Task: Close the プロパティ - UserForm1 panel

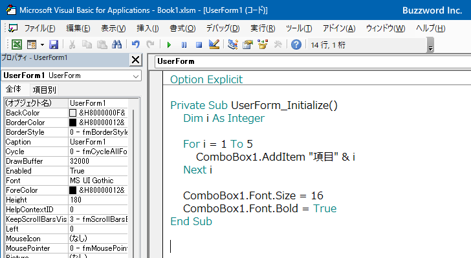Action: pyautogui.click(x=135, y=60)
